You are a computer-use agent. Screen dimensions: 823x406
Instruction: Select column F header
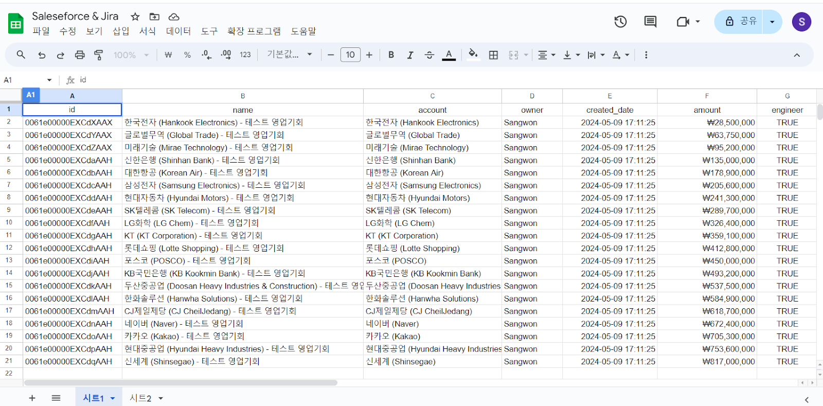tap(707, 96)
